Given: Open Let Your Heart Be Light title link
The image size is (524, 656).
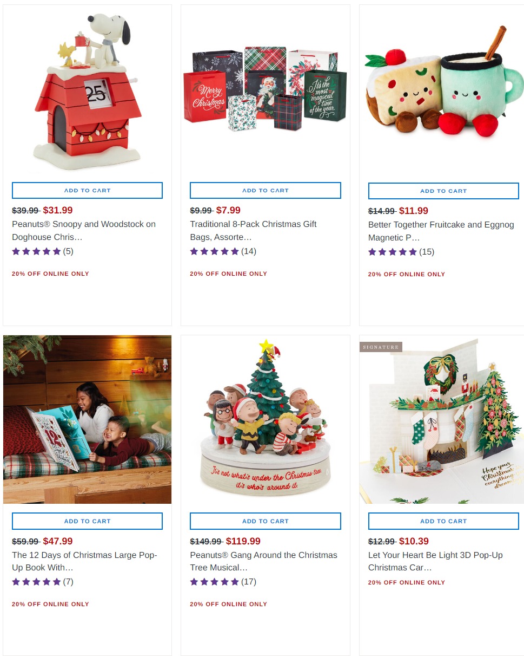Looking at the screenshot, I should pos(435,561).
